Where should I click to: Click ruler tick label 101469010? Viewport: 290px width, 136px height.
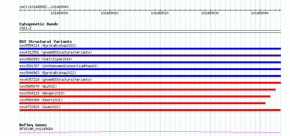pyautogui.click(x=109, y=13)
